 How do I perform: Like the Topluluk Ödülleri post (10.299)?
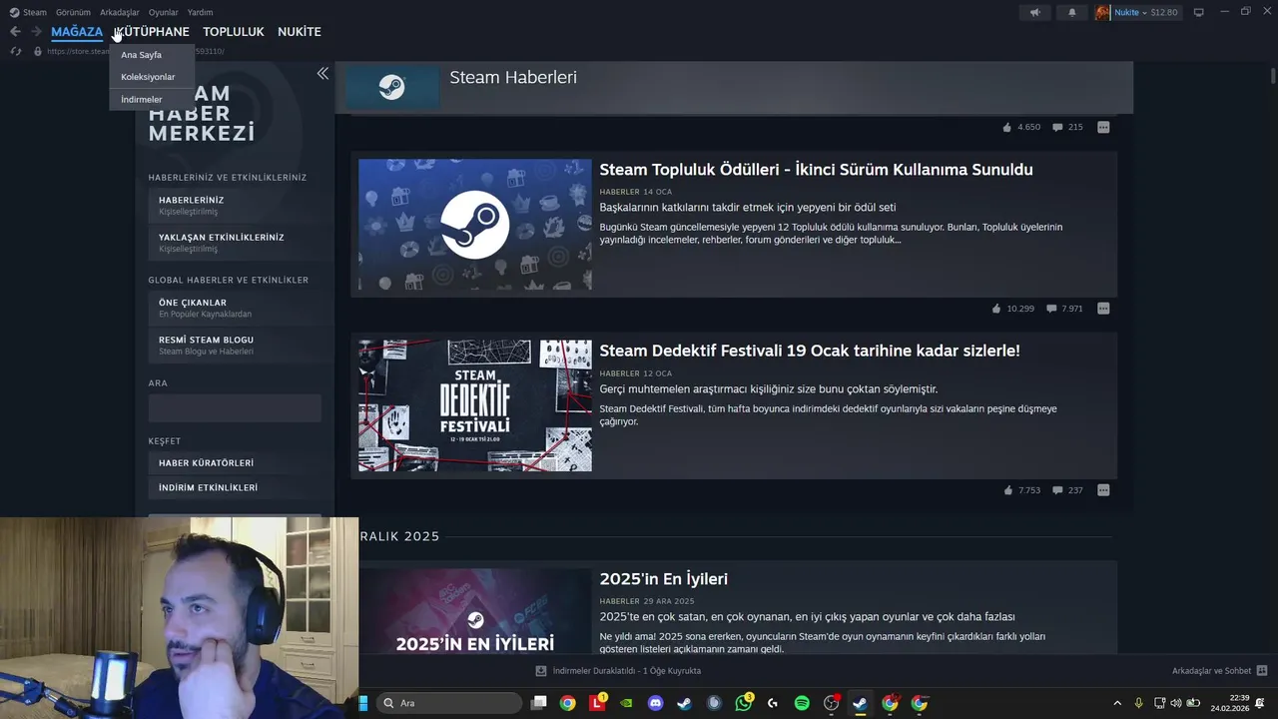click(x=996, y=309)
